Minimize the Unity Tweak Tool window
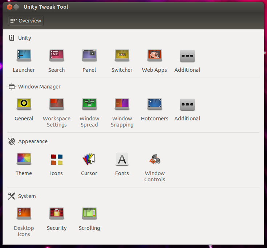This screenshot has height=248, width=267. (x=16, y=7)
